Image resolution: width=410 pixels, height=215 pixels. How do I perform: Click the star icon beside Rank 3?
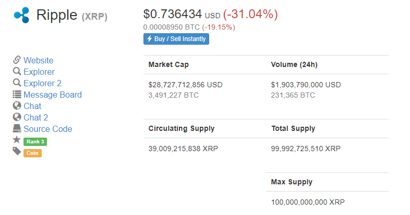tap(17, 140)
